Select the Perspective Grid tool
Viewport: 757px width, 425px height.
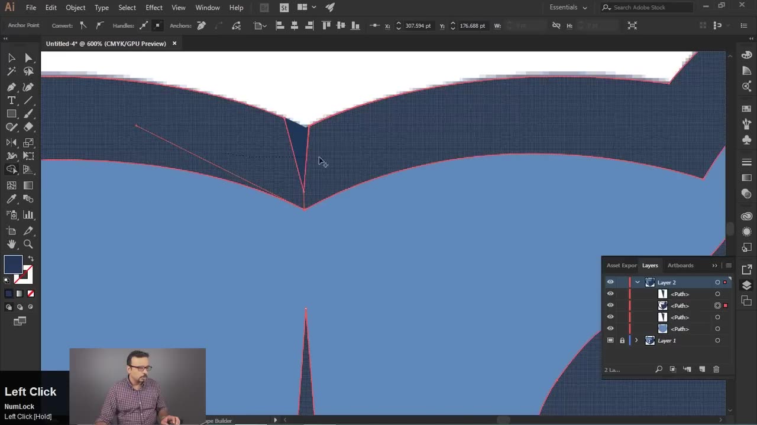[x=28, y=170]
